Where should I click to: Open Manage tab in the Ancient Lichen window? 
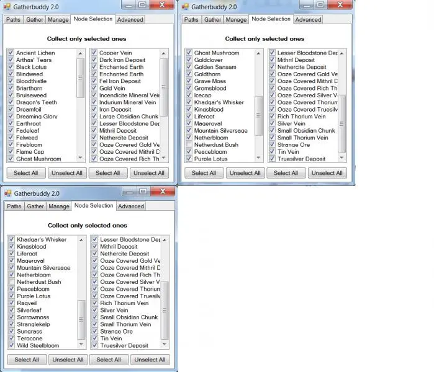click(x=58, y=20)
